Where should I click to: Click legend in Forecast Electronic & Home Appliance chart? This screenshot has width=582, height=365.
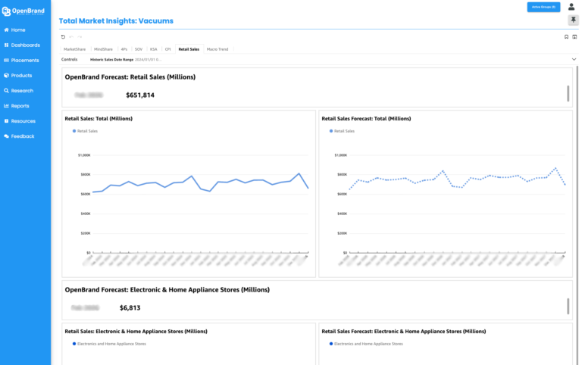(366, 344)
